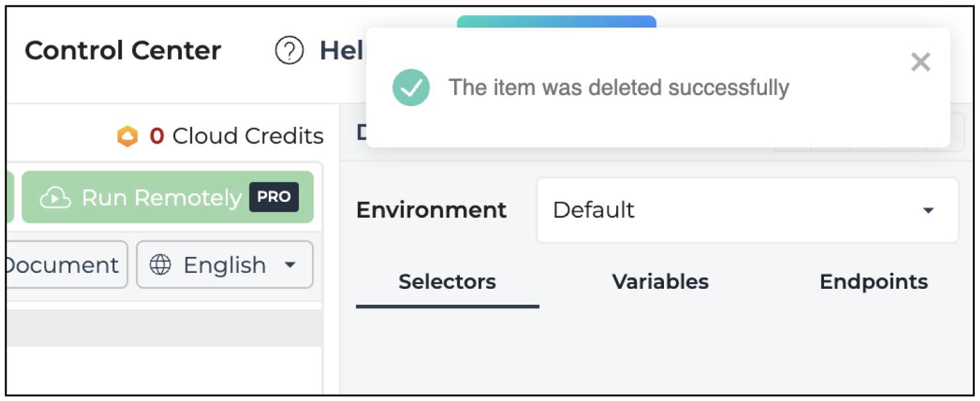Click the orange Cloud Credits hexagon icon
The height and width of the screenshot is (401, 980).
127,137
